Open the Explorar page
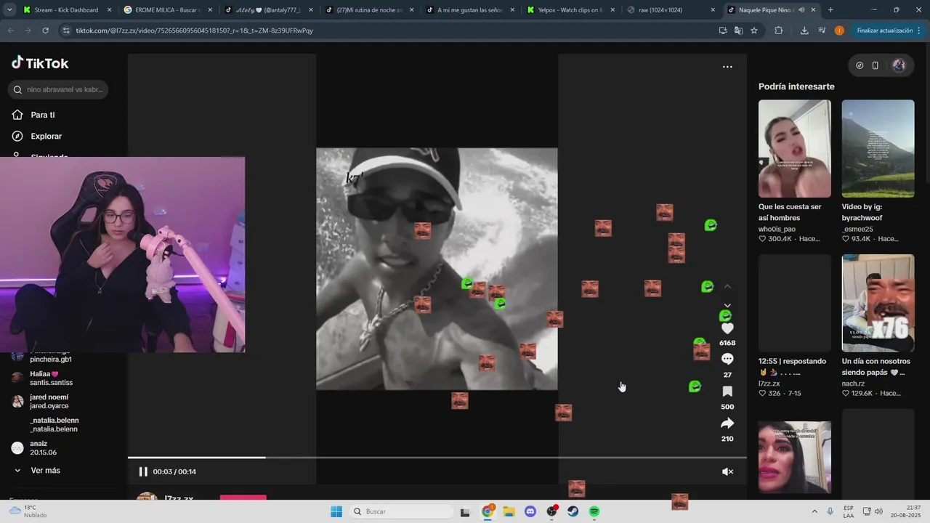The width and height of the screenshot is (930, 523). 46,136
